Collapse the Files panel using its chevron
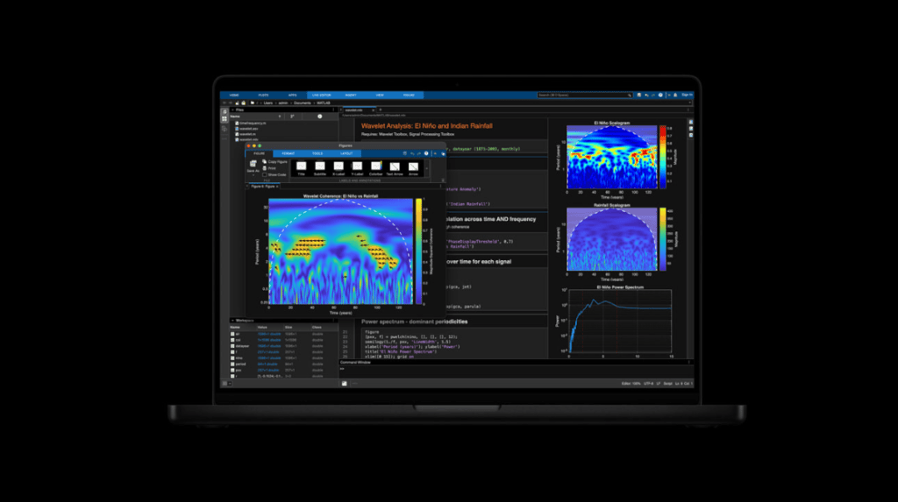 (232, 110)
